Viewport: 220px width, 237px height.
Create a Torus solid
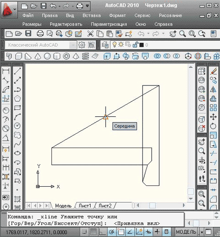(x=66, y=56)
